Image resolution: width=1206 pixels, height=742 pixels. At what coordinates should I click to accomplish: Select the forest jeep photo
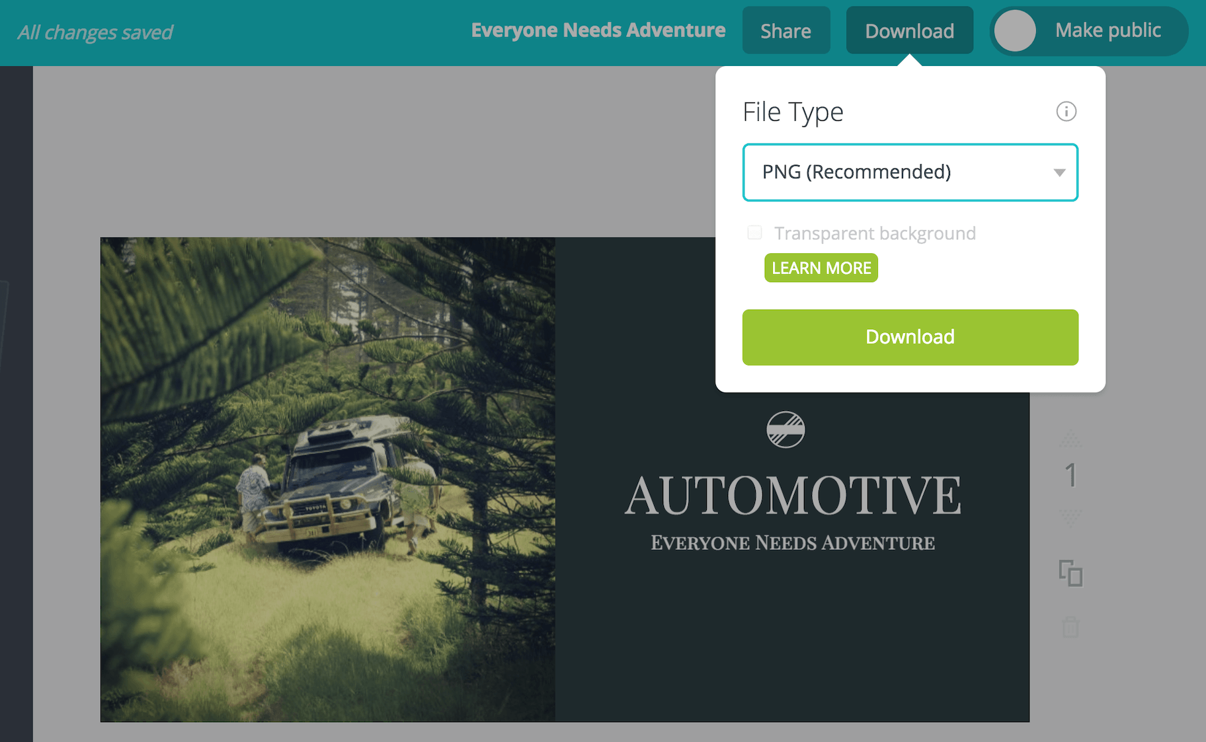[x=327, y=479]
